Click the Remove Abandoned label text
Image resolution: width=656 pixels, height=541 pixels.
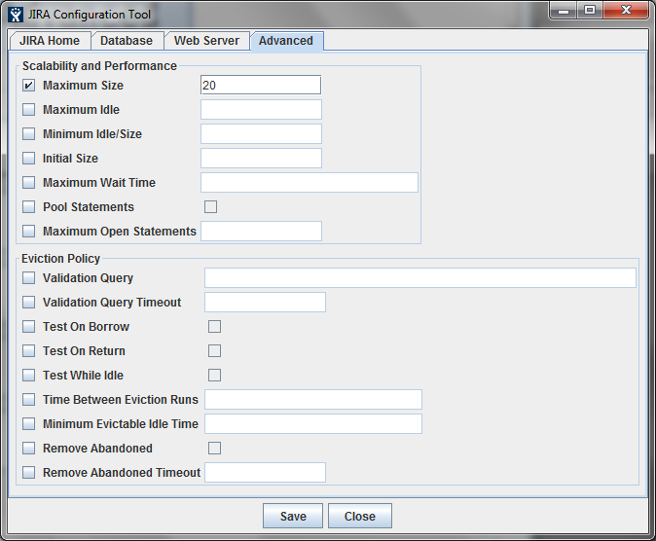pos(97,449)
